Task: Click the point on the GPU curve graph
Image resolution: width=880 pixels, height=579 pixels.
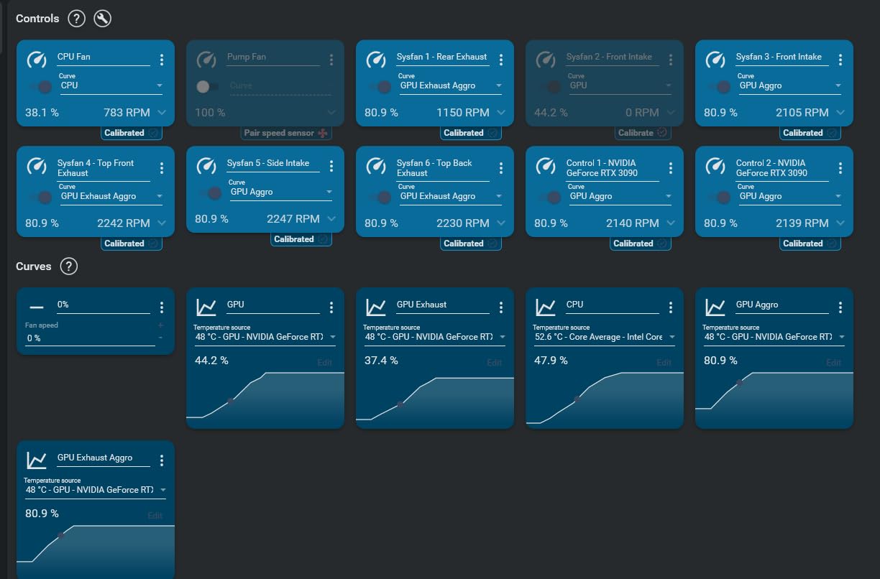Action: coord(231,401)
